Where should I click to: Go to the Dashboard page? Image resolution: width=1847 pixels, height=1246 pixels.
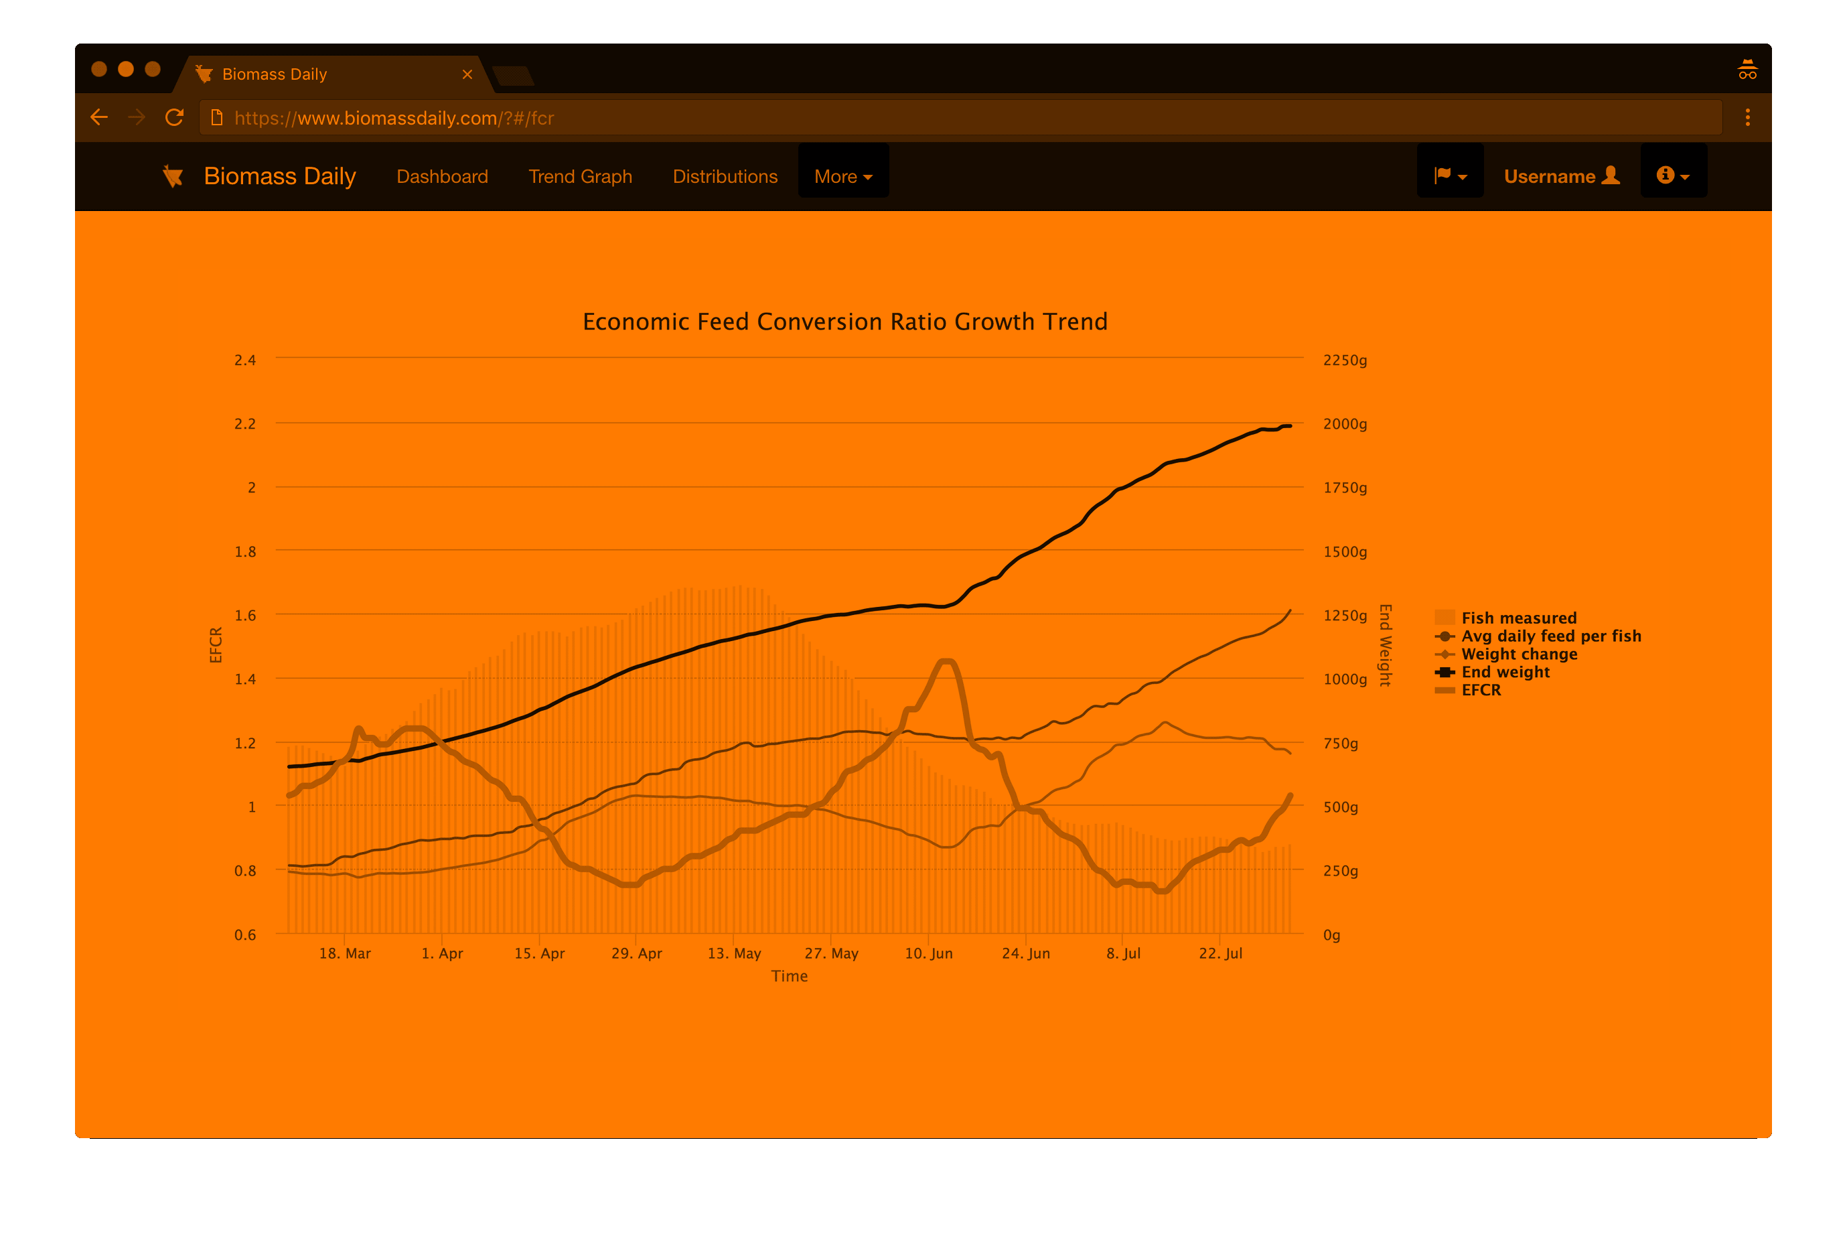443,176
